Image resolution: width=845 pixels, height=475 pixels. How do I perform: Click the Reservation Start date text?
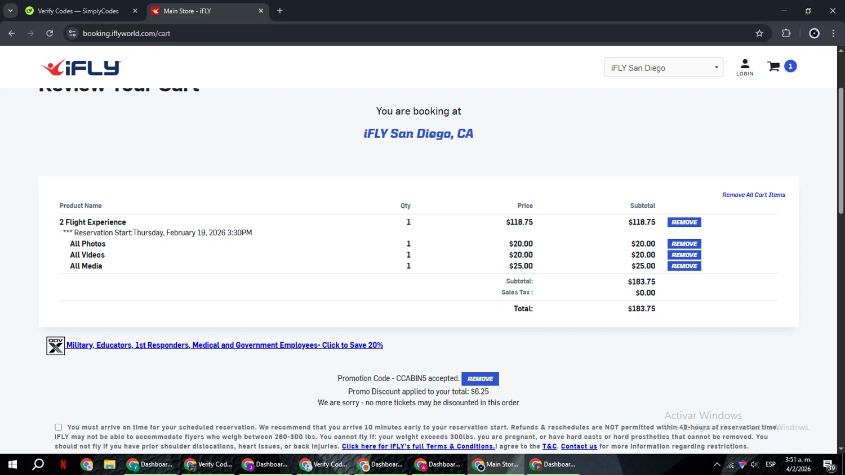pos(158,232)
